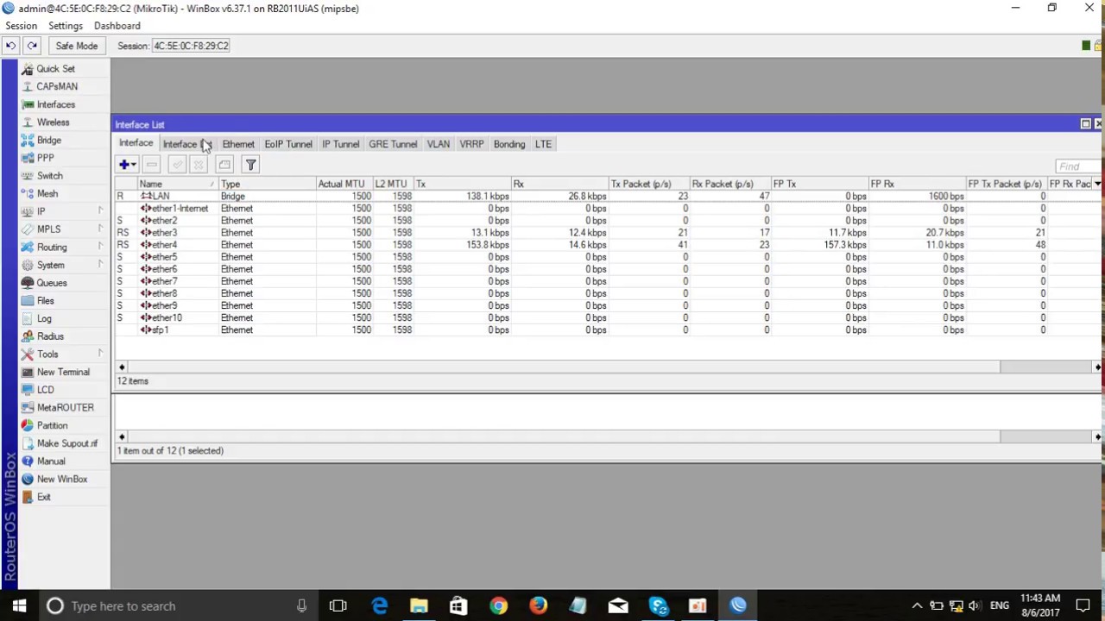
Task: Open New WinBox
Action: coord(62,479)
